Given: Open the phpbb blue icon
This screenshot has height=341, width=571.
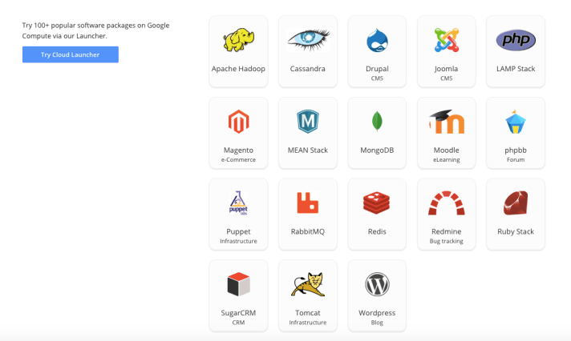Looking at the screenshot, I should pos(516,122).
